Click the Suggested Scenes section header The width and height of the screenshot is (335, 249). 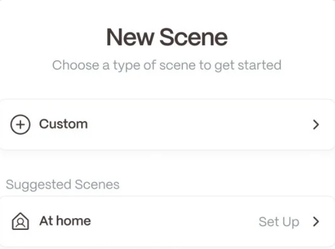pos(63,185)
